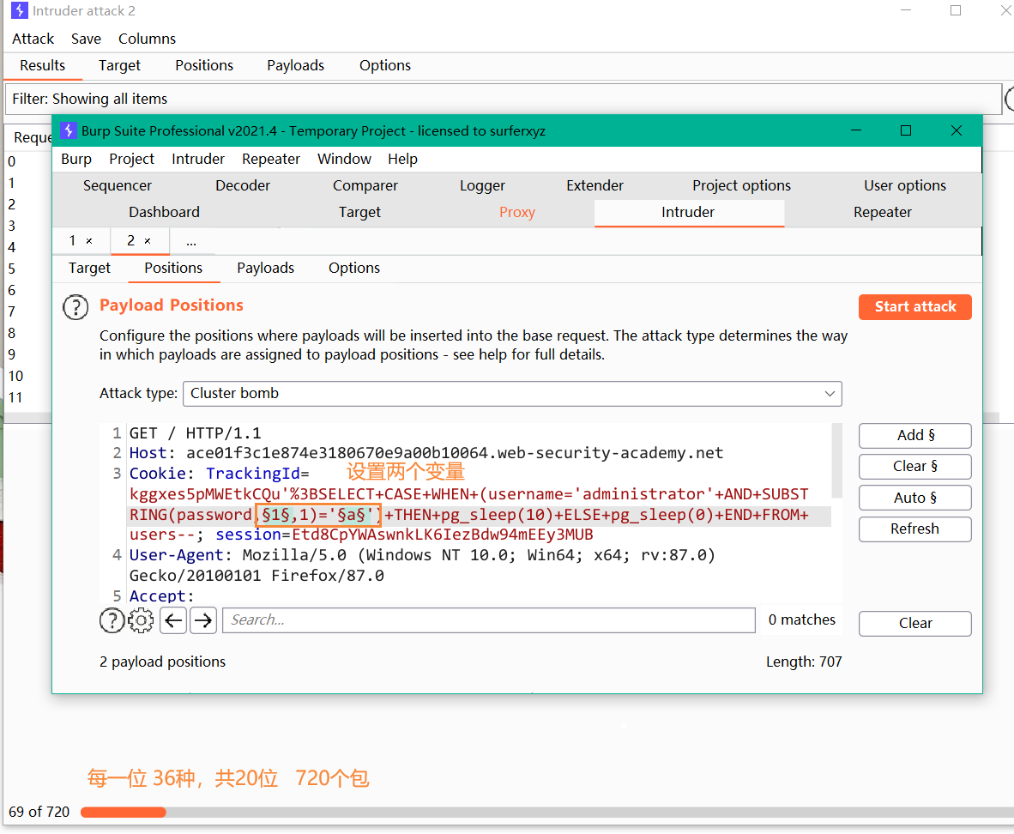Go to previous search match arrow
This screenshot has height=834, width=1014.
coord(173,620)
